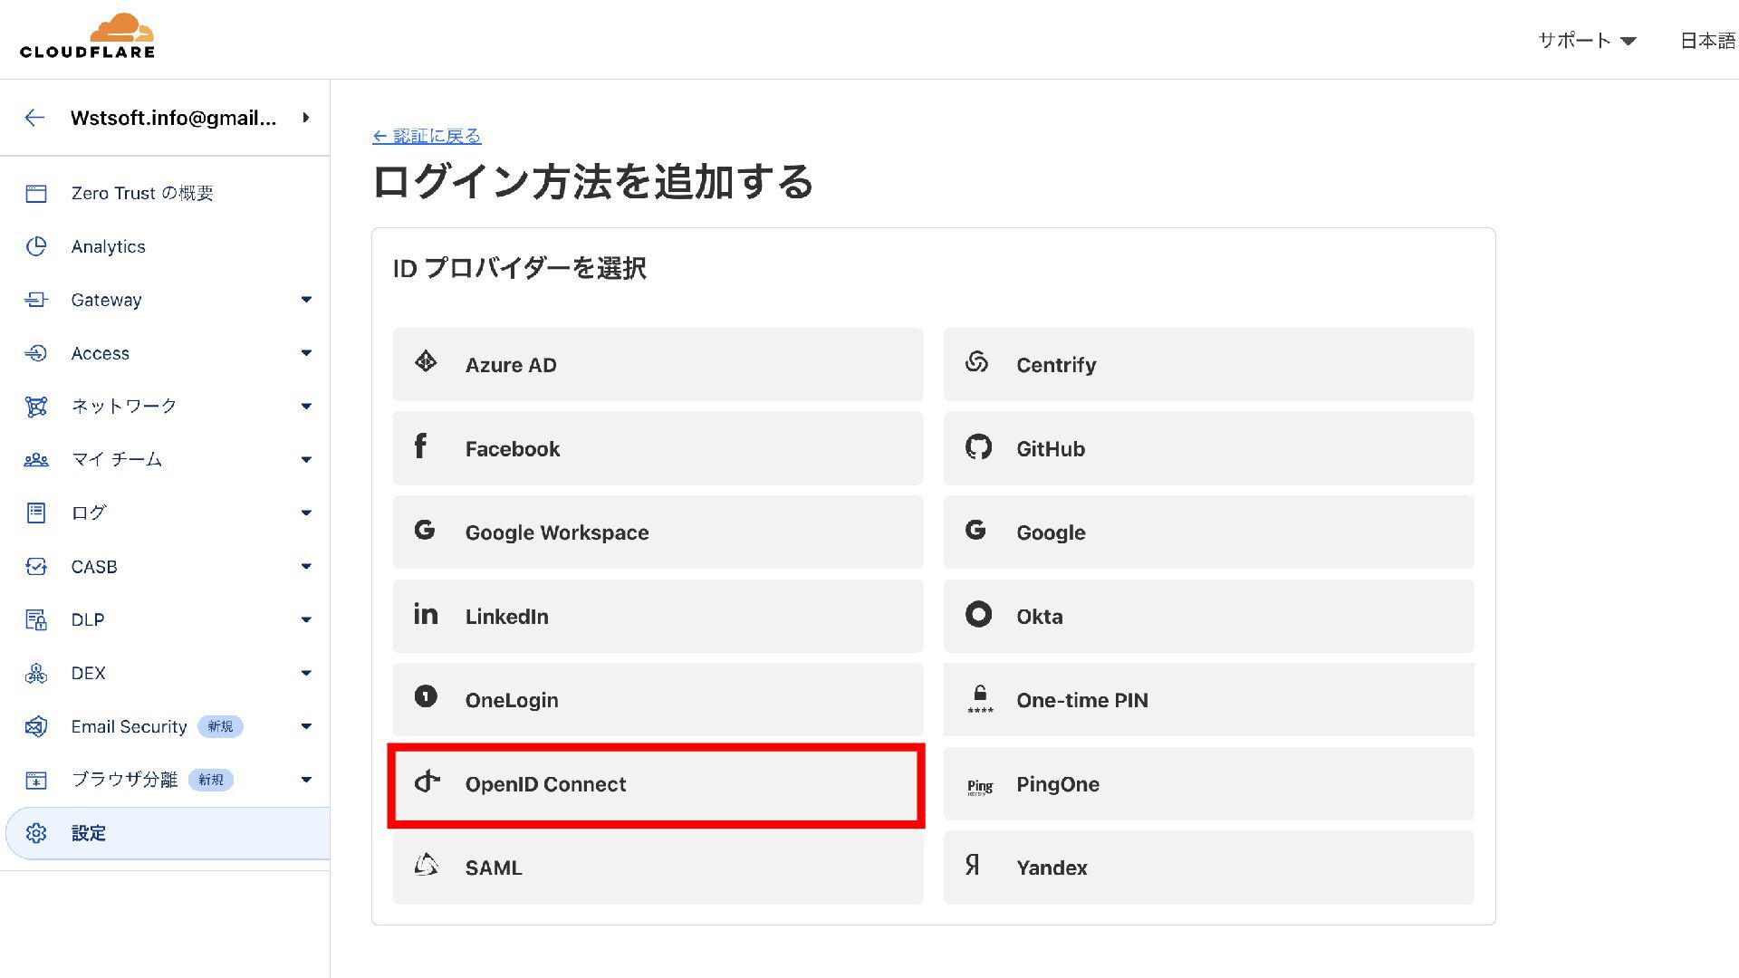Open the CASB sidebar item
1739x978 pixels.
(x=94, y=567)
